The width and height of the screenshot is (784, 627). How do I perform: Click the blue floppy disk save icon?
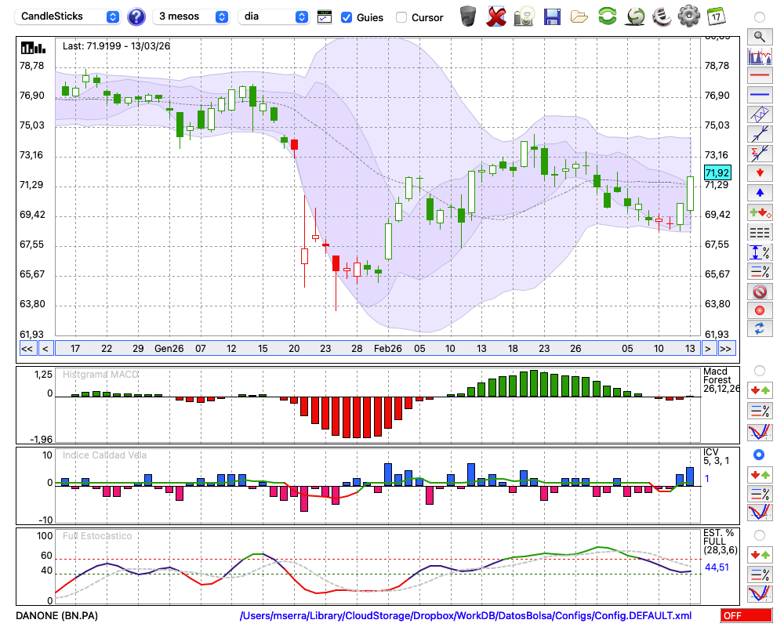pyautogui.click(x=552, y=16)
